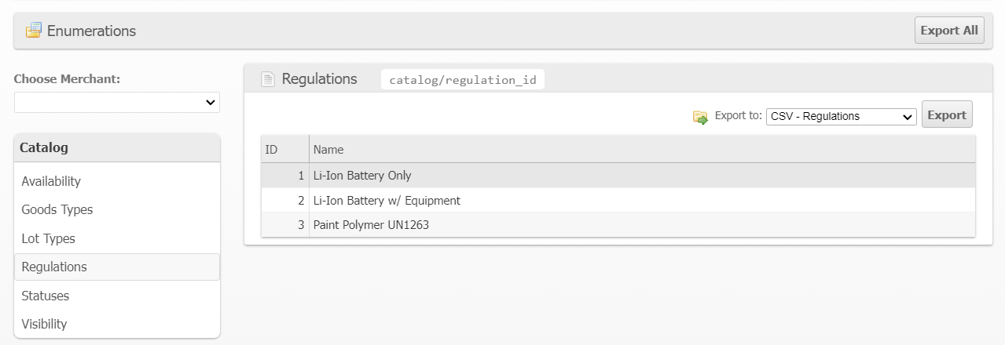
Task: Click the Enumerations folder icon
Action: tap(33, 31)
